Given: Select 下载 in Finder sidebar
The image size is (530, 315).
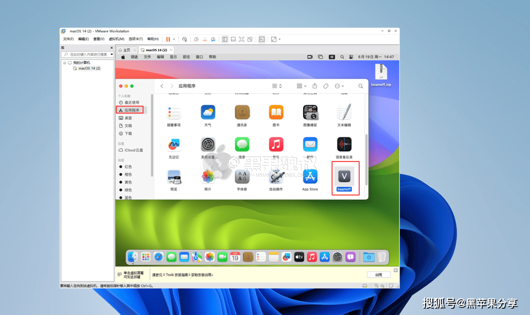Looking at the screenshot, I should [x=128, y=133].
